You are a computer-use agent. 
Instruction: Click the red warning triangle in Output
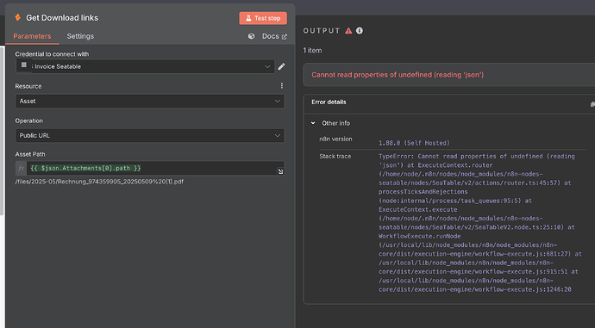coord(348,31)
